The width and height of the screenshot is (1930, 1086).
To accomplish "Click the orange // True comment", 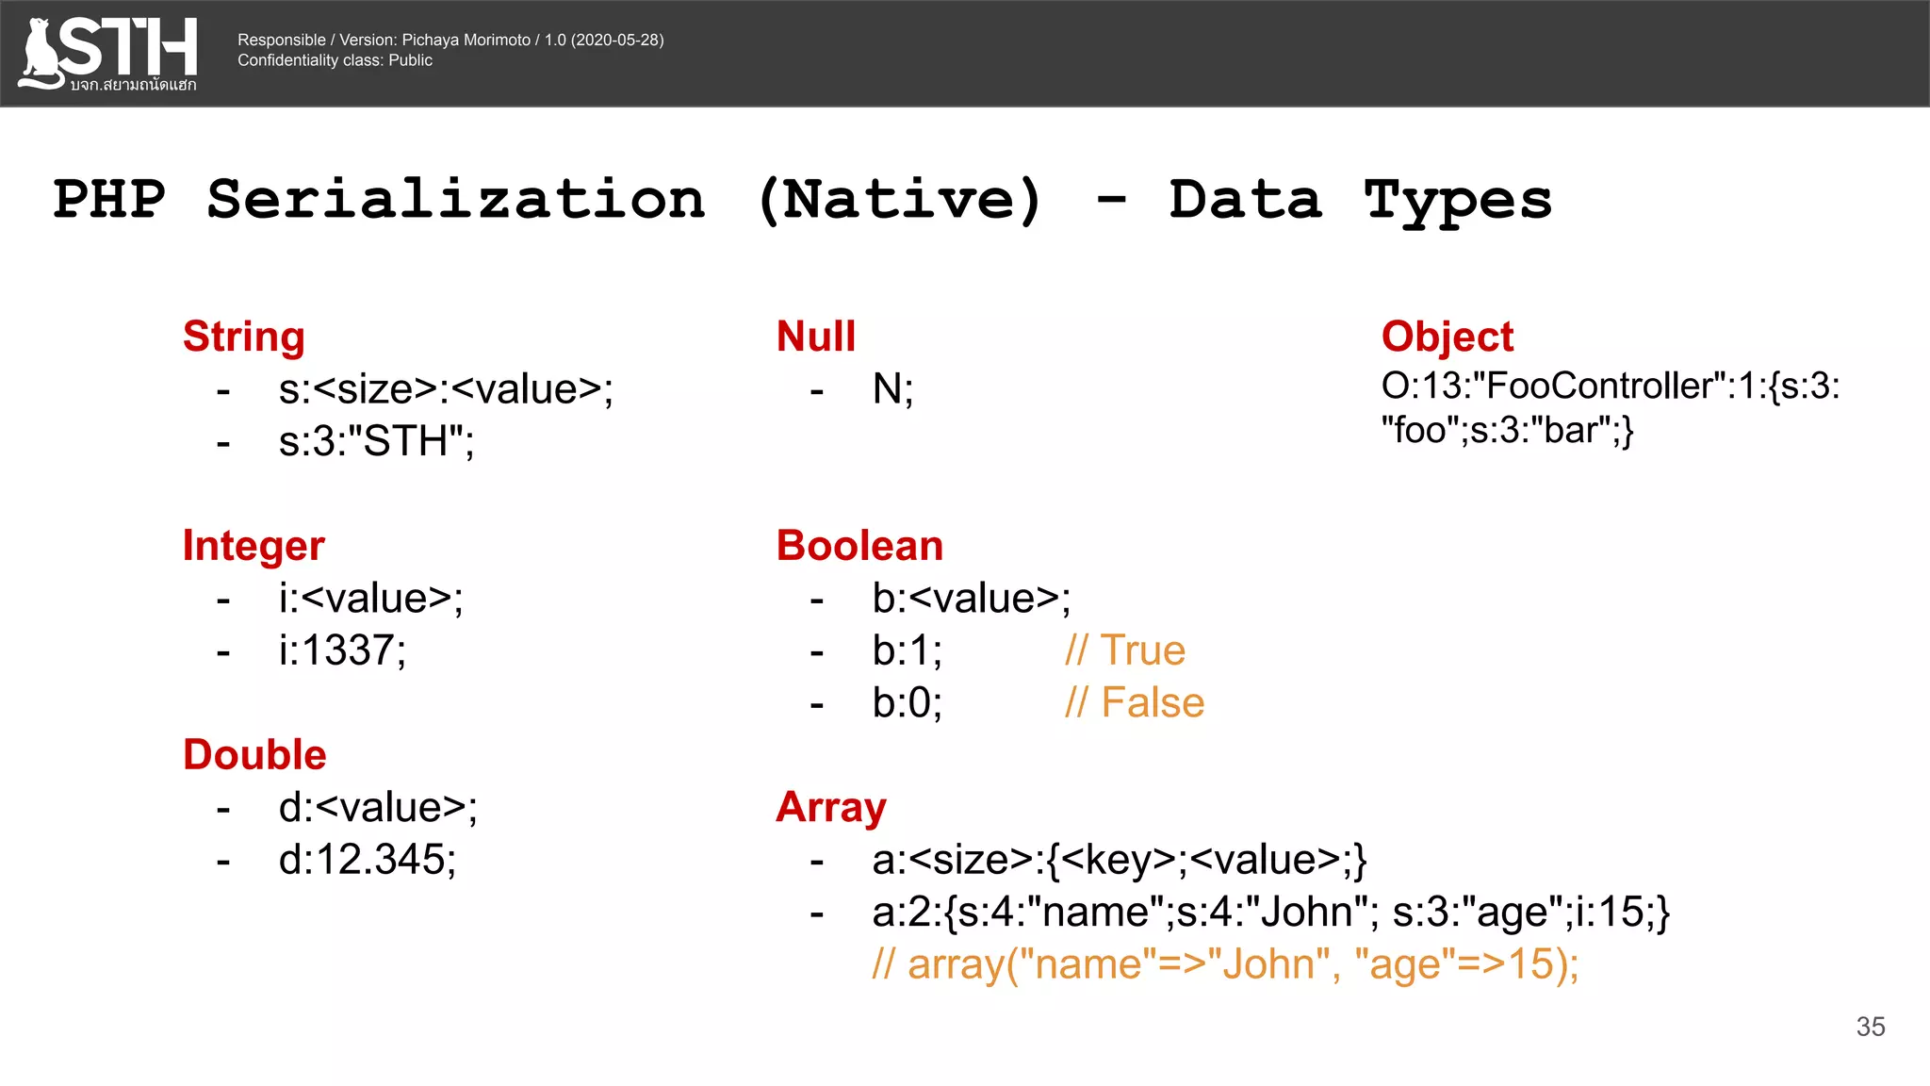I will [x=1124, y=650].
